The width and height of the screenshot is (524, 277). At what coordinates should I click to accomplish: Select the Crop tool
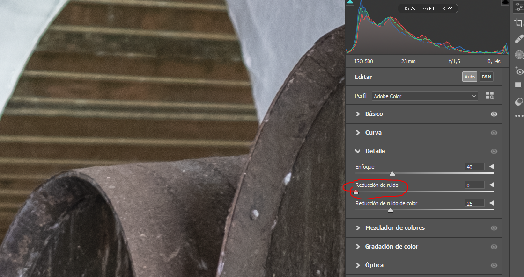click(x=519, y=23)
